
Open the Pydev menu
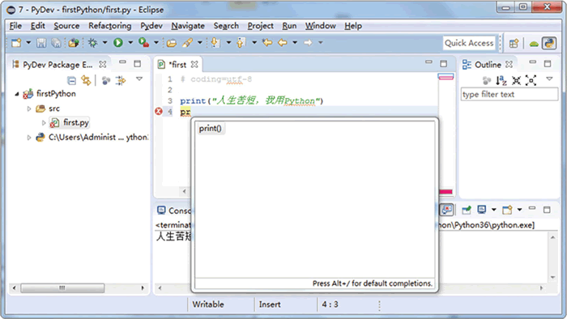[x=151, y=26]
